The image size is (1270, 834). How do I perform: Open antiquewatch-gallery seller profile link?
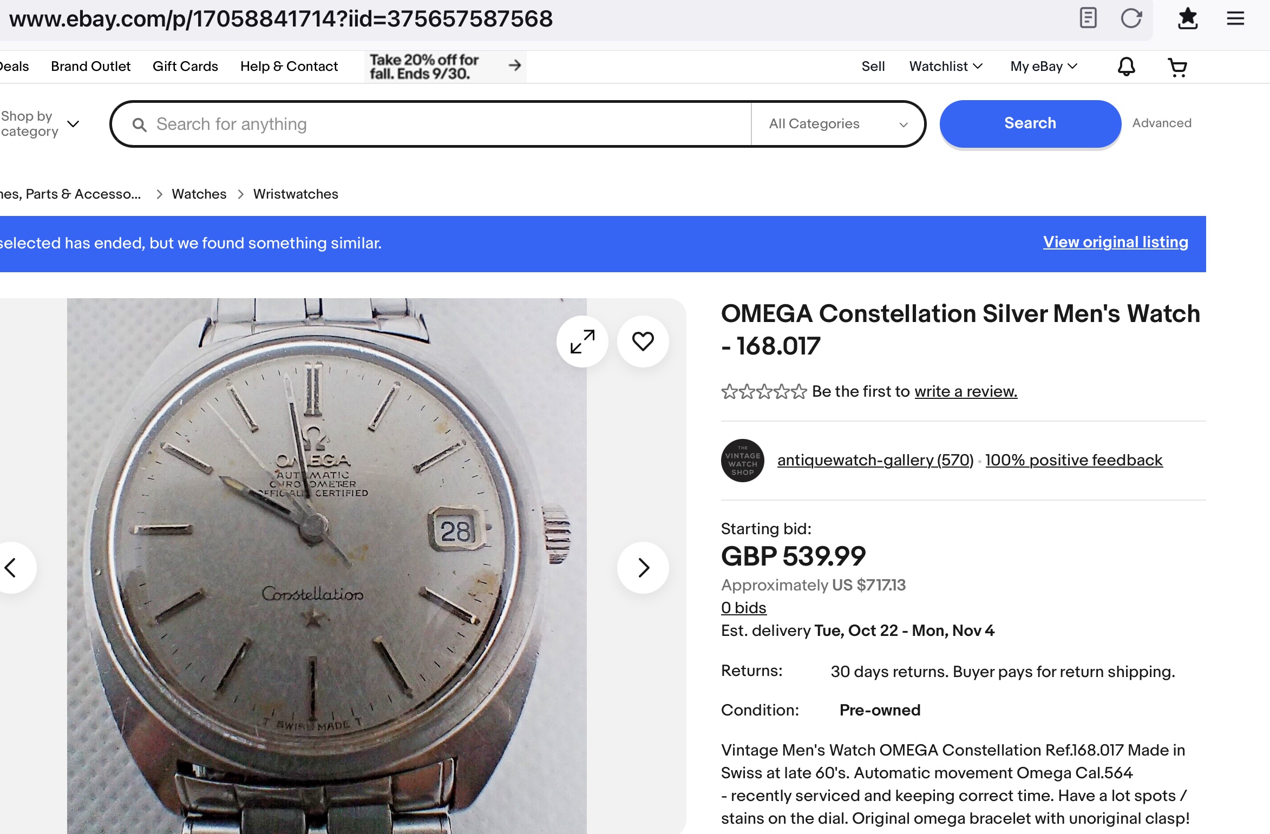pos(875,460)
